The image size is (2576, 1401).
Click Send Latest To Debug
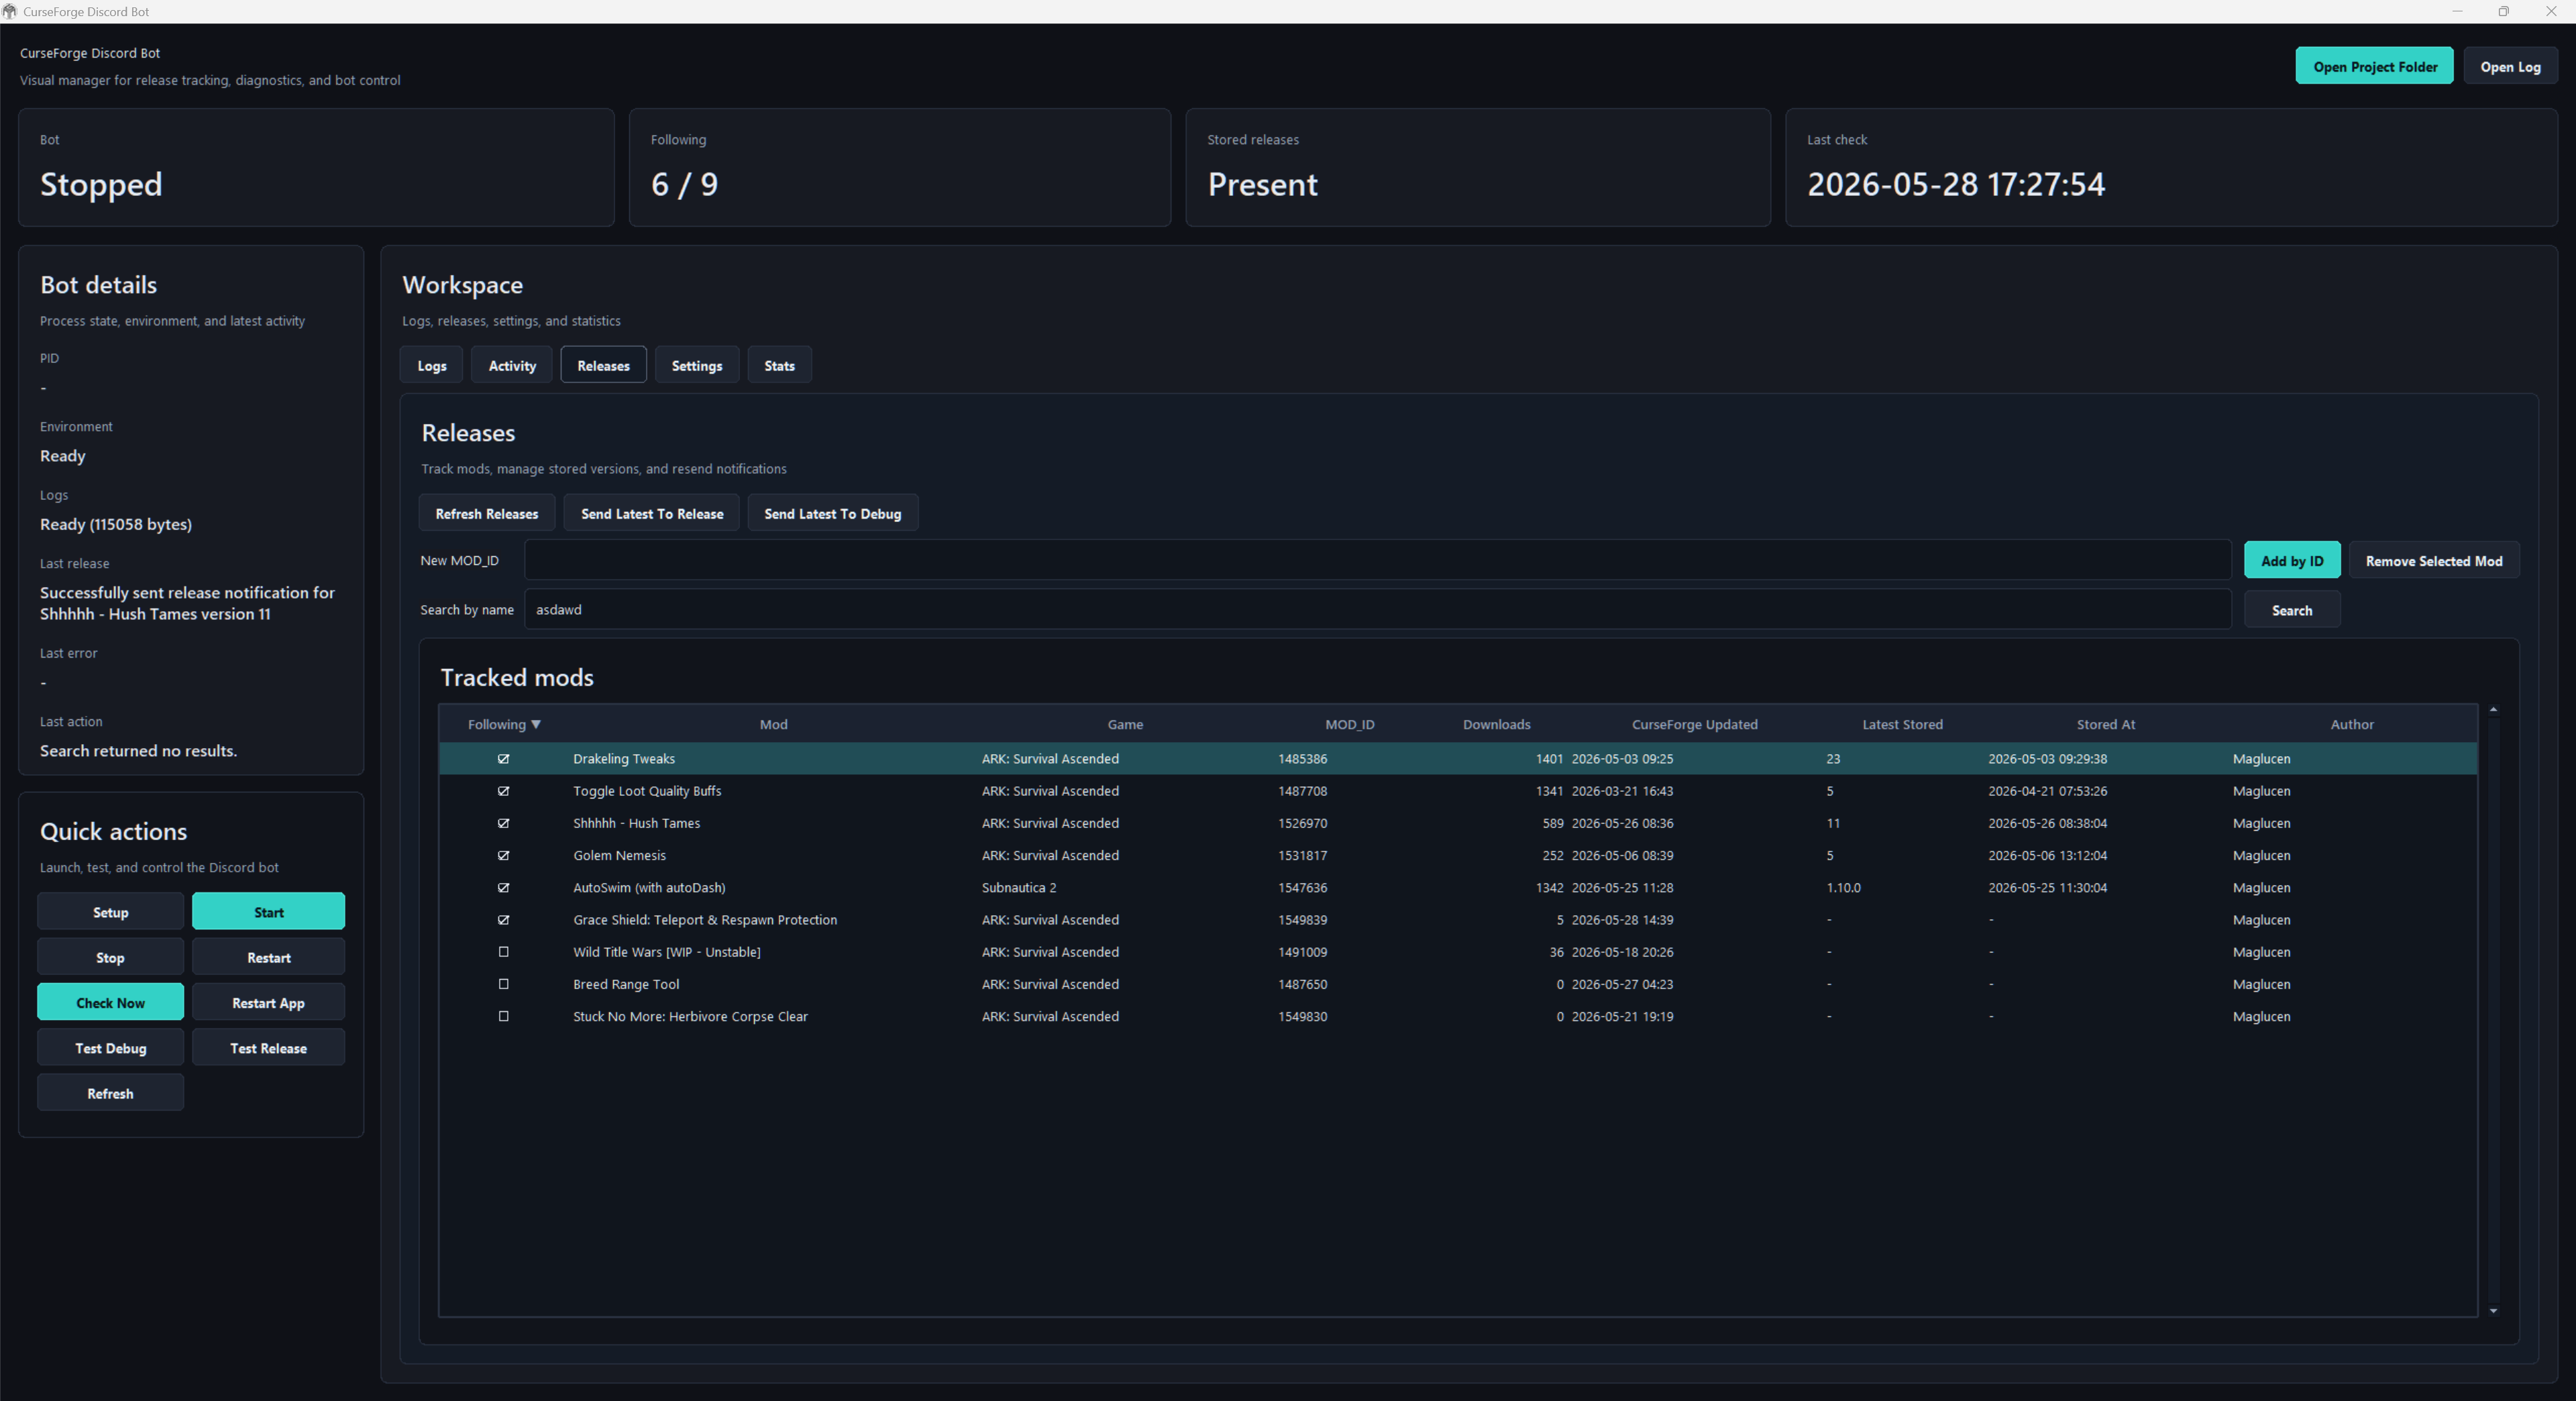[x=832, y=513]
